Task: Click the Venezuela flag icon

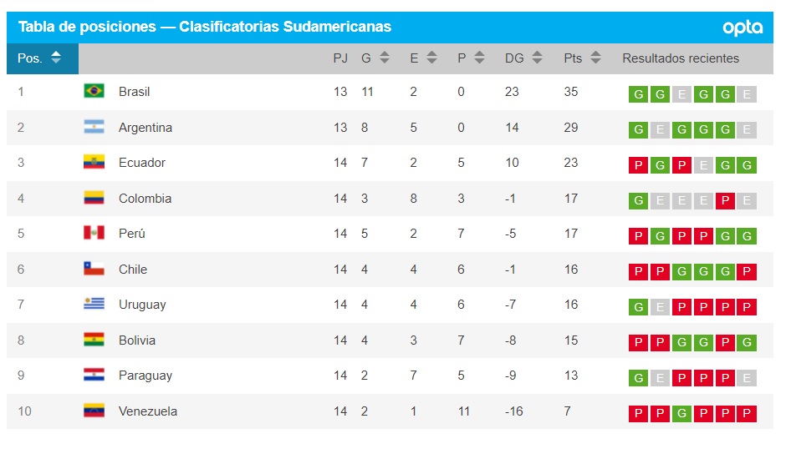Action: click(94, 411)
